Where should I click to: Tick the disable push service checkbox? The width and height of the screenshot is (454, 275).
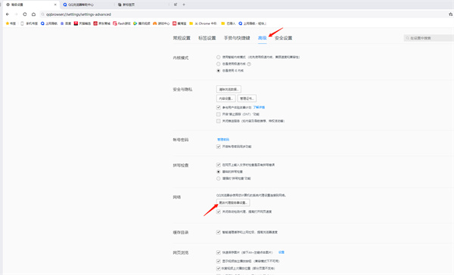[x=219, y=121]
